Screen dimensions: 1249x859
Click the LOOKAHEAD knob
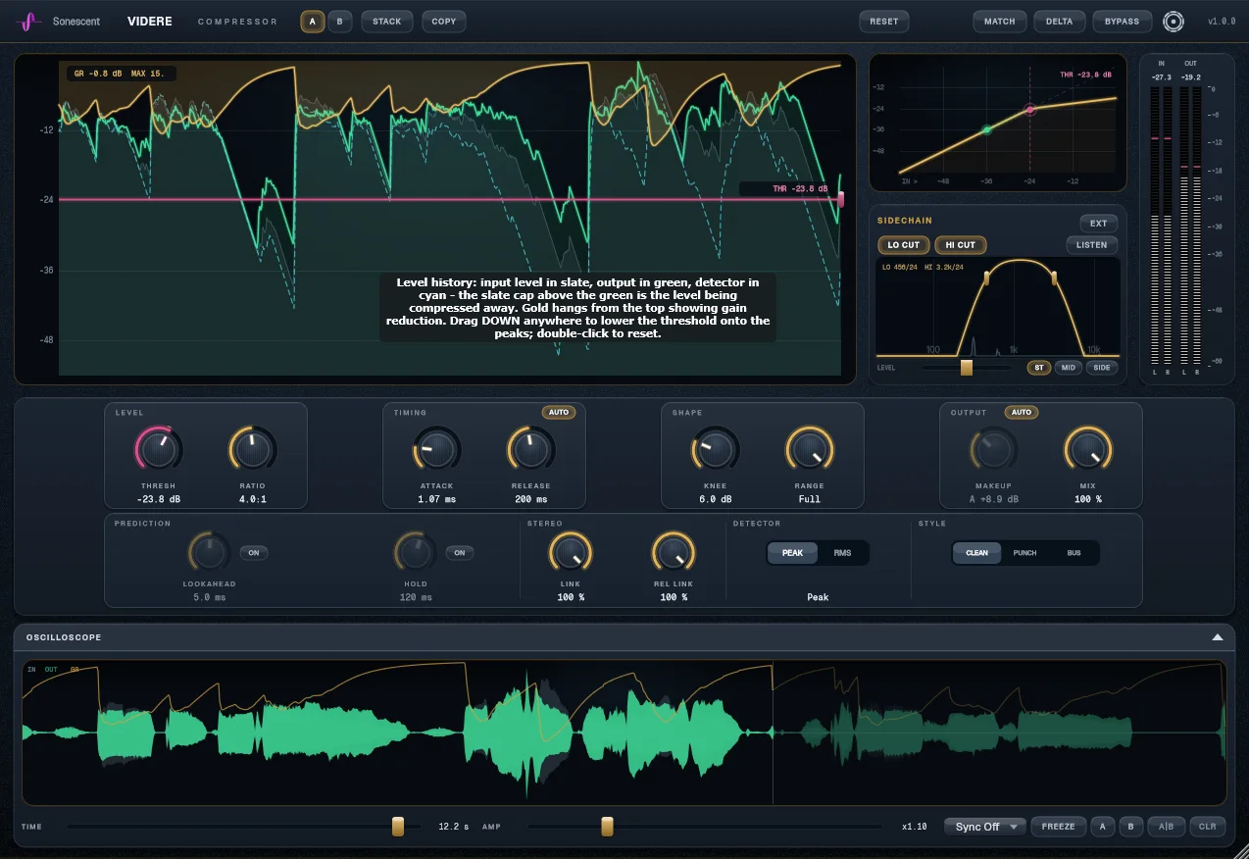(x=209, y=552)
